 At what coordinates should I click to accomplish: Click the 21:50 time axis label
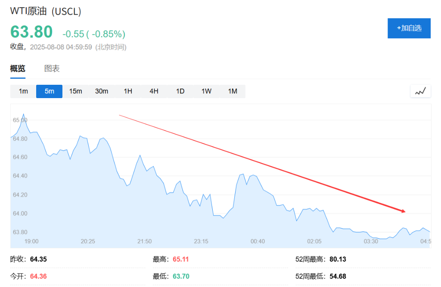click(x=144, y=241)
